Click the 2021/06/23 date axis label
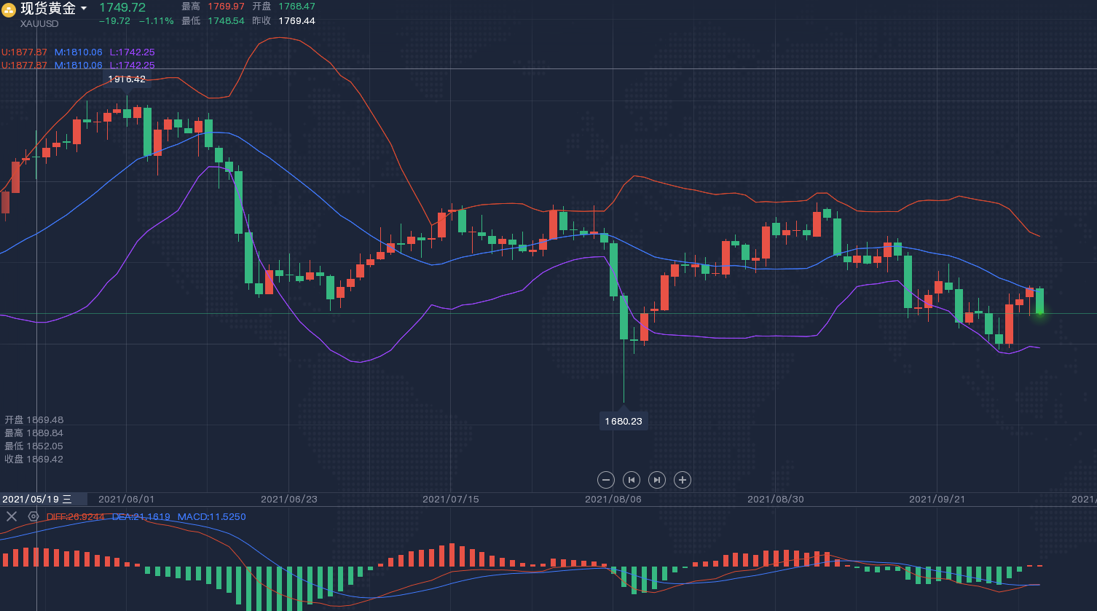This screenshot has width=1097, height=611. tap(288, 499)
